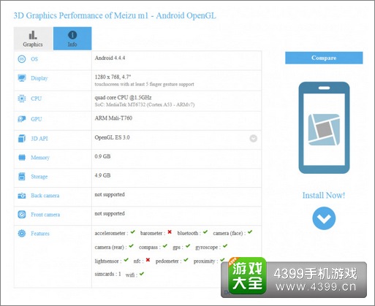Click the Compare button
Image resolution: width=375 pixels, height=306 pixels.
(324, 58)
